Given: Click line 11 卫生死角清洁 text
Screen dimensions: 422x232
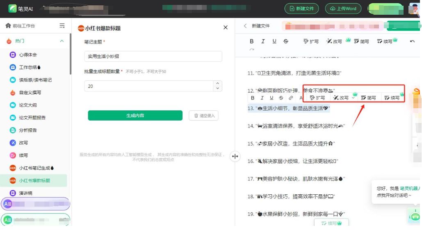Looking at the screenshot, I should (294, 73).
